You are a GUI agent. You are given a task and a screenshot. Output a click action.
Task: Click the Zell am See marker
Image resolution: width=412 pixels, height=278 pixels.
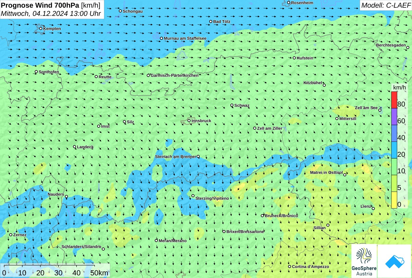(380, 110)
